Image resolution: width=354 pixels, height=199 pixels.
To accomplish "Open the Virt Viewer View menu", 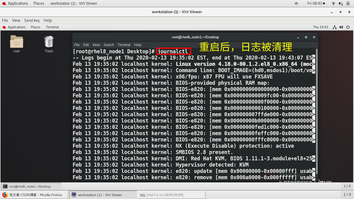I will coord(16,20).
